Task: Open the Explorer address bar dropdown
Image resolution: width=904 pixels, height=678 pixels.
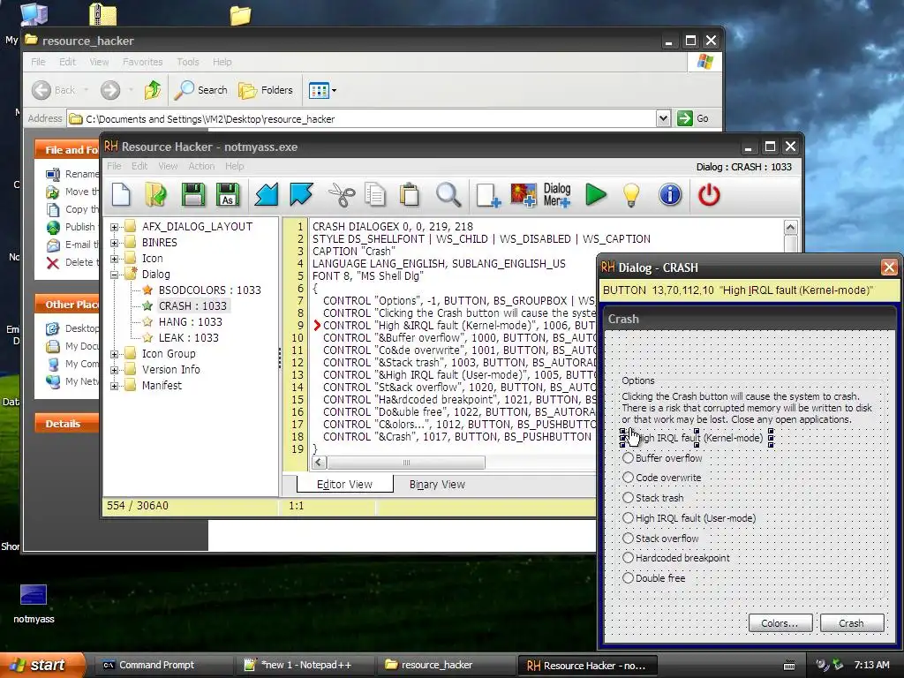Action: [x=663, y=118]
